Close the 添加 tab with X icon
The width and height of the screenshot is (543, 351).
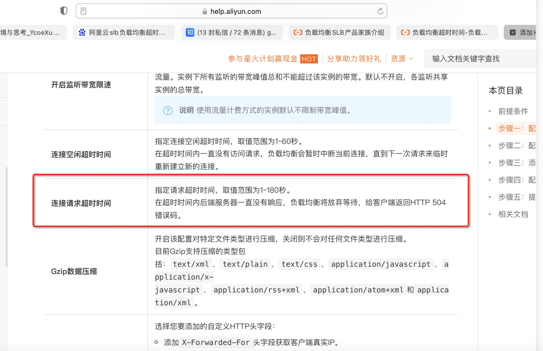point(512,32)
